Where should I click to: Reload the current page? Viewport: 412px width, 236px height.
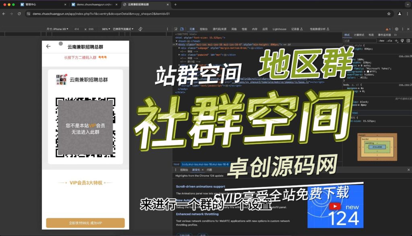click(x=19, y=14)
